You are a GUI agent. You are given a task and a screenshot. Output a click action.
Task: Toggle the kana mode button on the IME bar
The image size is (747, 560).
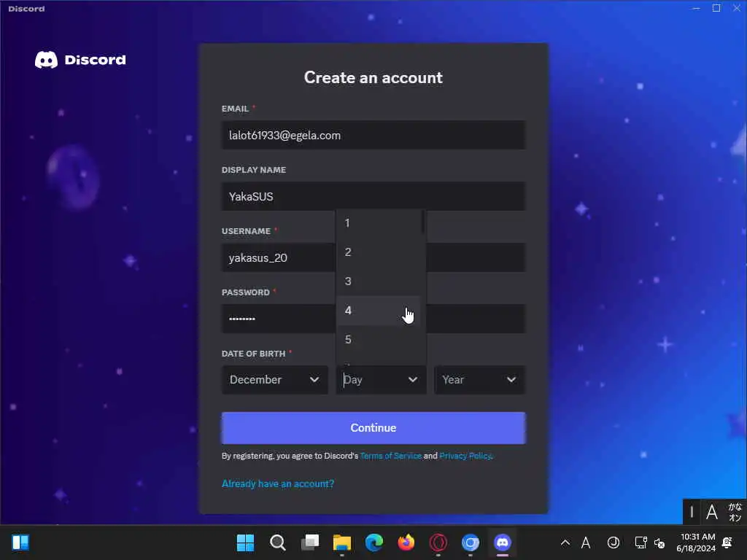click(735, 513)
